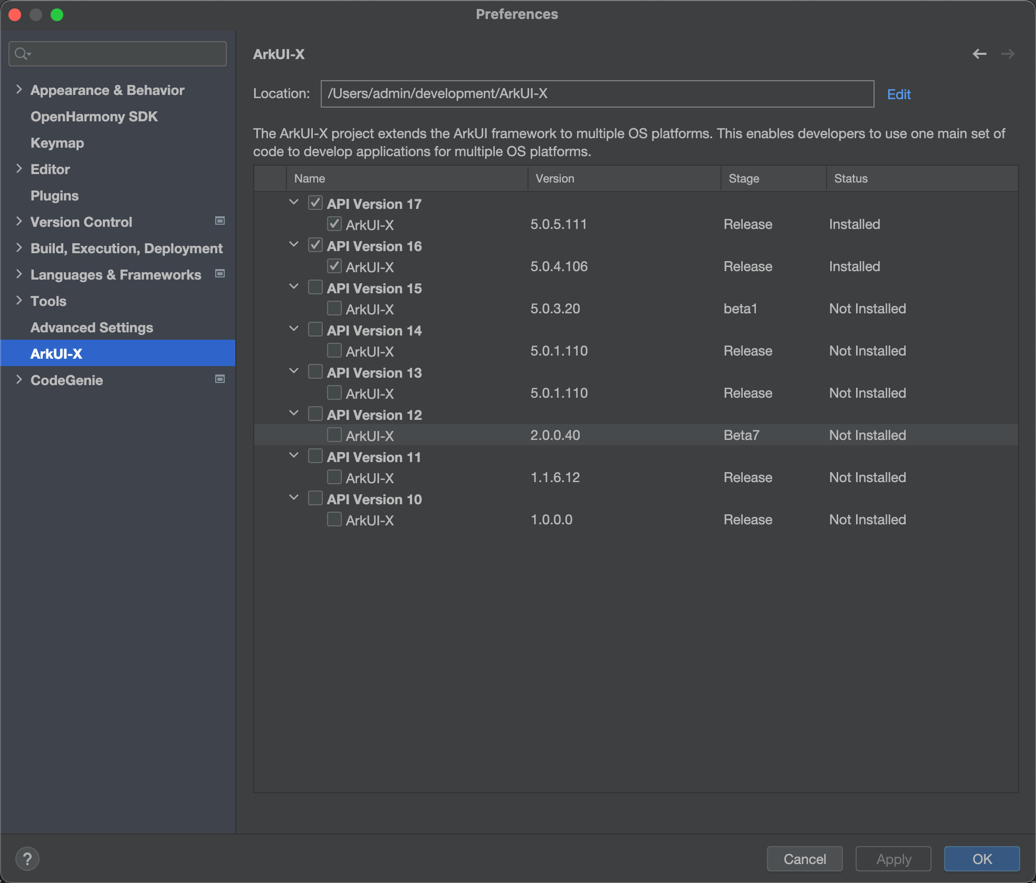1036x883 pixels.
Task: Open the Advanced Settings page
Action: (x=92, y=328)
